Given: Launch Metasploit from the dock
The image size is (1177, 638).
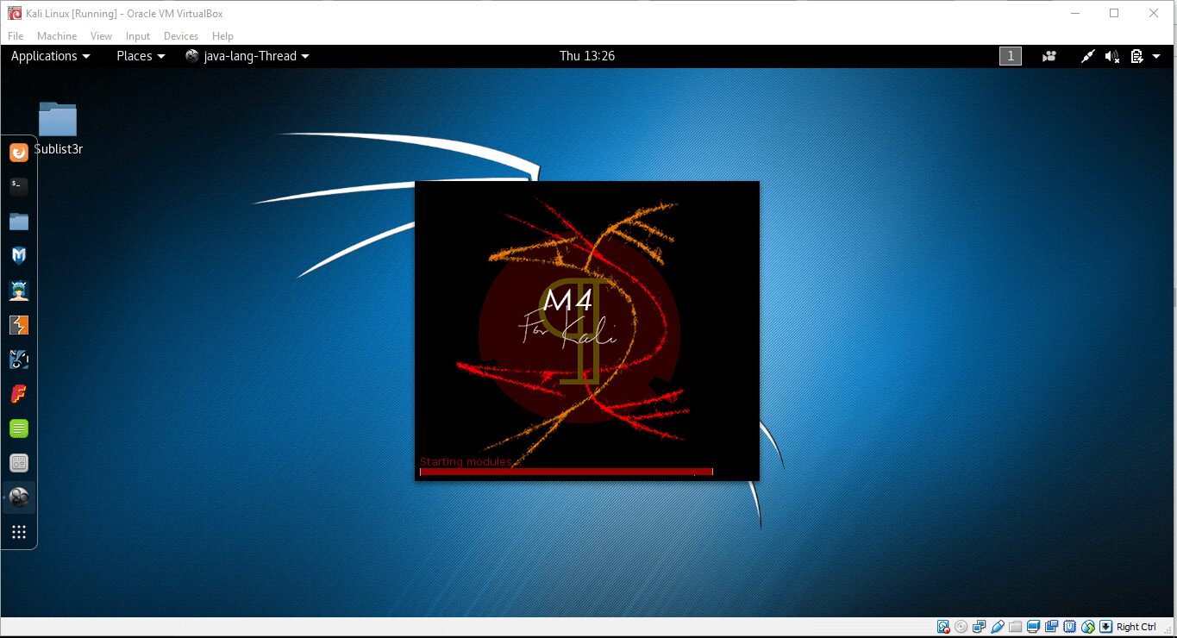Looking at the screenshot, I should [x=19, y=255].
